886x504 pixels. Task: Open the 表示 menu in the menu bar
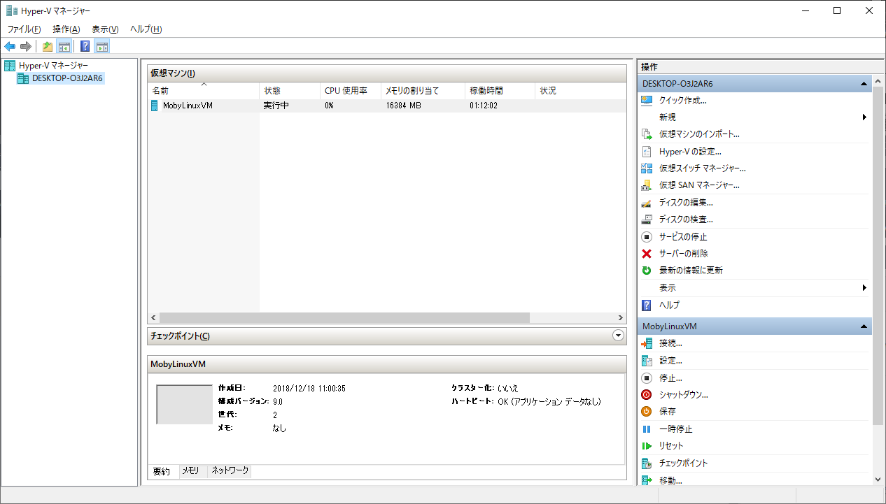(105, 29)
